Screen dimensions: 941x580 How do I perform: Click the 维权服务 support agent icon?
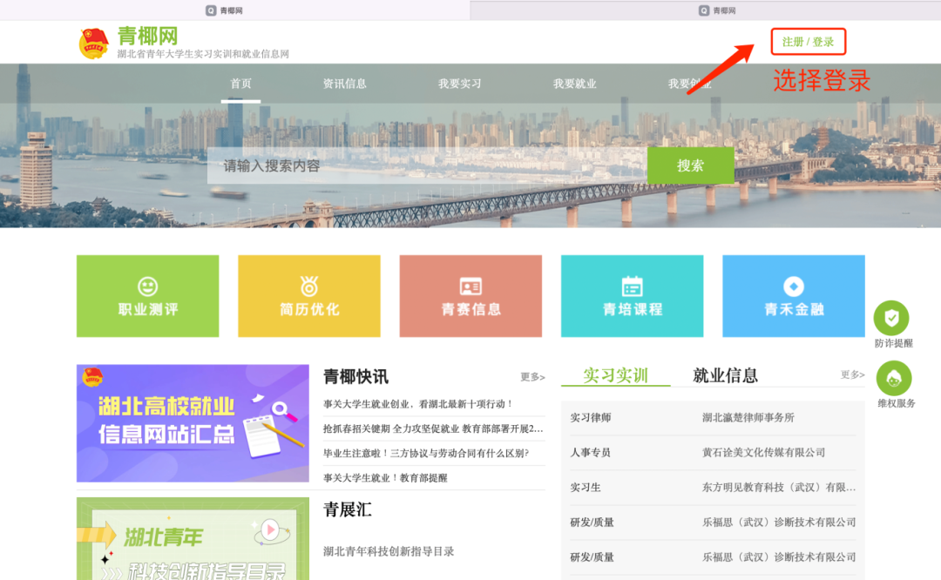point(893,379)
